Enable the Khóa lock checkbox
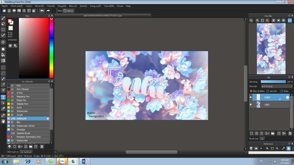Screen dimensions: 294x165 [x=282, y=91]
